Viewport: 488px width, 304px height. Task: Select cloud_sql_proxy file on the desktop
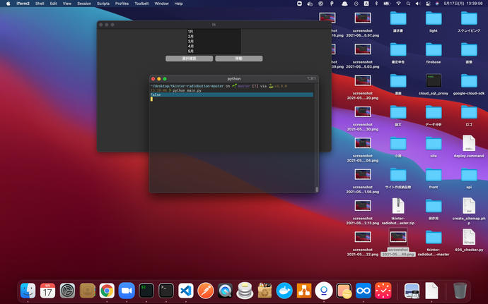[x=434, y=84]
